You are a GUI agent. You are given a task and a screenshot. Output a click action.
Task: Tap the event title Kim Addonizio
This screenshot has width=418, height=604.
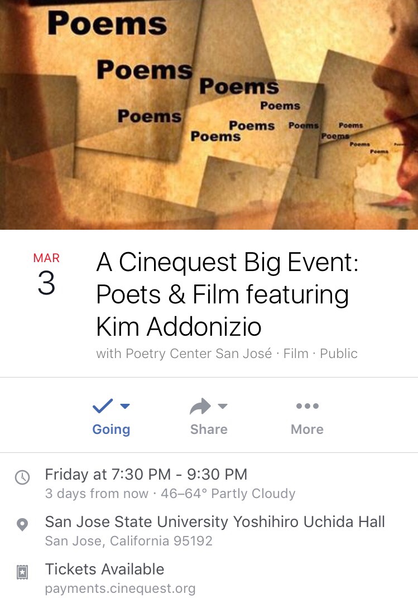[179, 327]
